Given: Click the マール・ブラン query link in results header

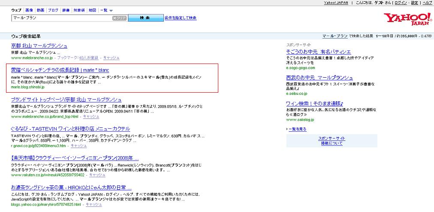Looking at the screenshot, I should (335, 36).
